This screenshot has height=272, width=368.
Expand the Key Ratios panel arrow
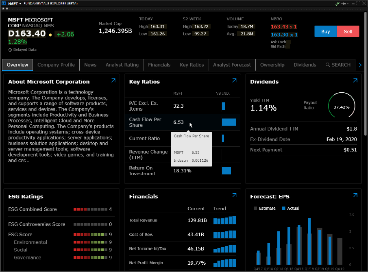(x=234, y=81)
